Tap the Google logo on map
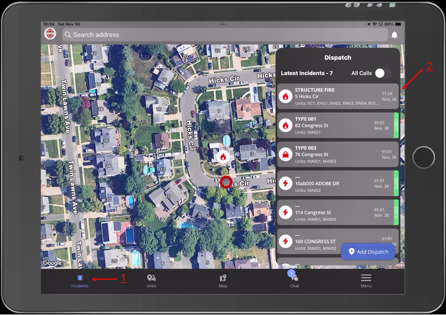This screenshot has width=446, height=315. tap(52, 263)
